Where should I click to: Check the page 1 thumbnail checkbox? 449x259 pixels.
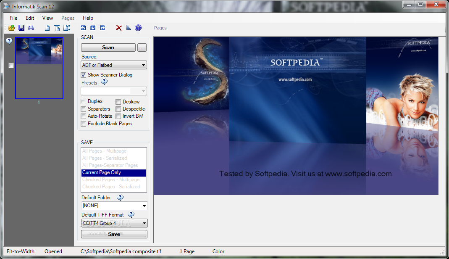(x=11, y=66)
